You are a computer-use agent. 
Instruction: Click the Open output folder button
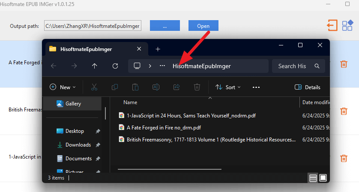[203, 25]
